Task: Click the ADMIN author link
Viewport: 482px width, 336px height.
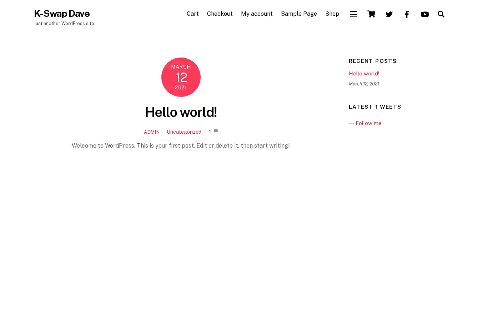Action: click(x=152, y=132)
